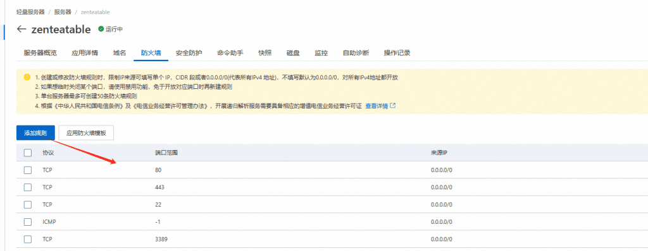The width and height of the screenshot is (648, 251).
Task: Go back using the left arrow icon
Action: (21, 29)
